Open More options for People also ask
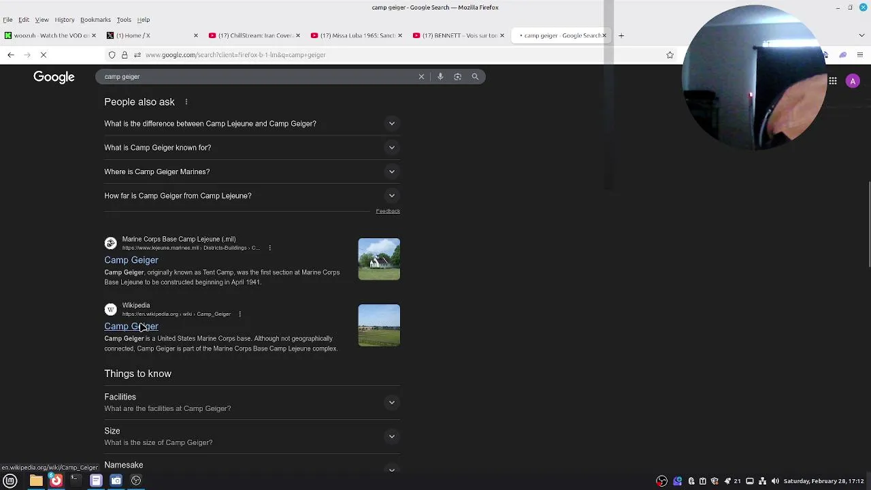The image size is (871, 490). [x=186, y=102]
